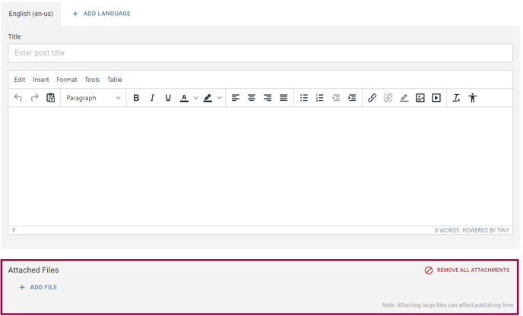Center align the text

coord(252,98)
